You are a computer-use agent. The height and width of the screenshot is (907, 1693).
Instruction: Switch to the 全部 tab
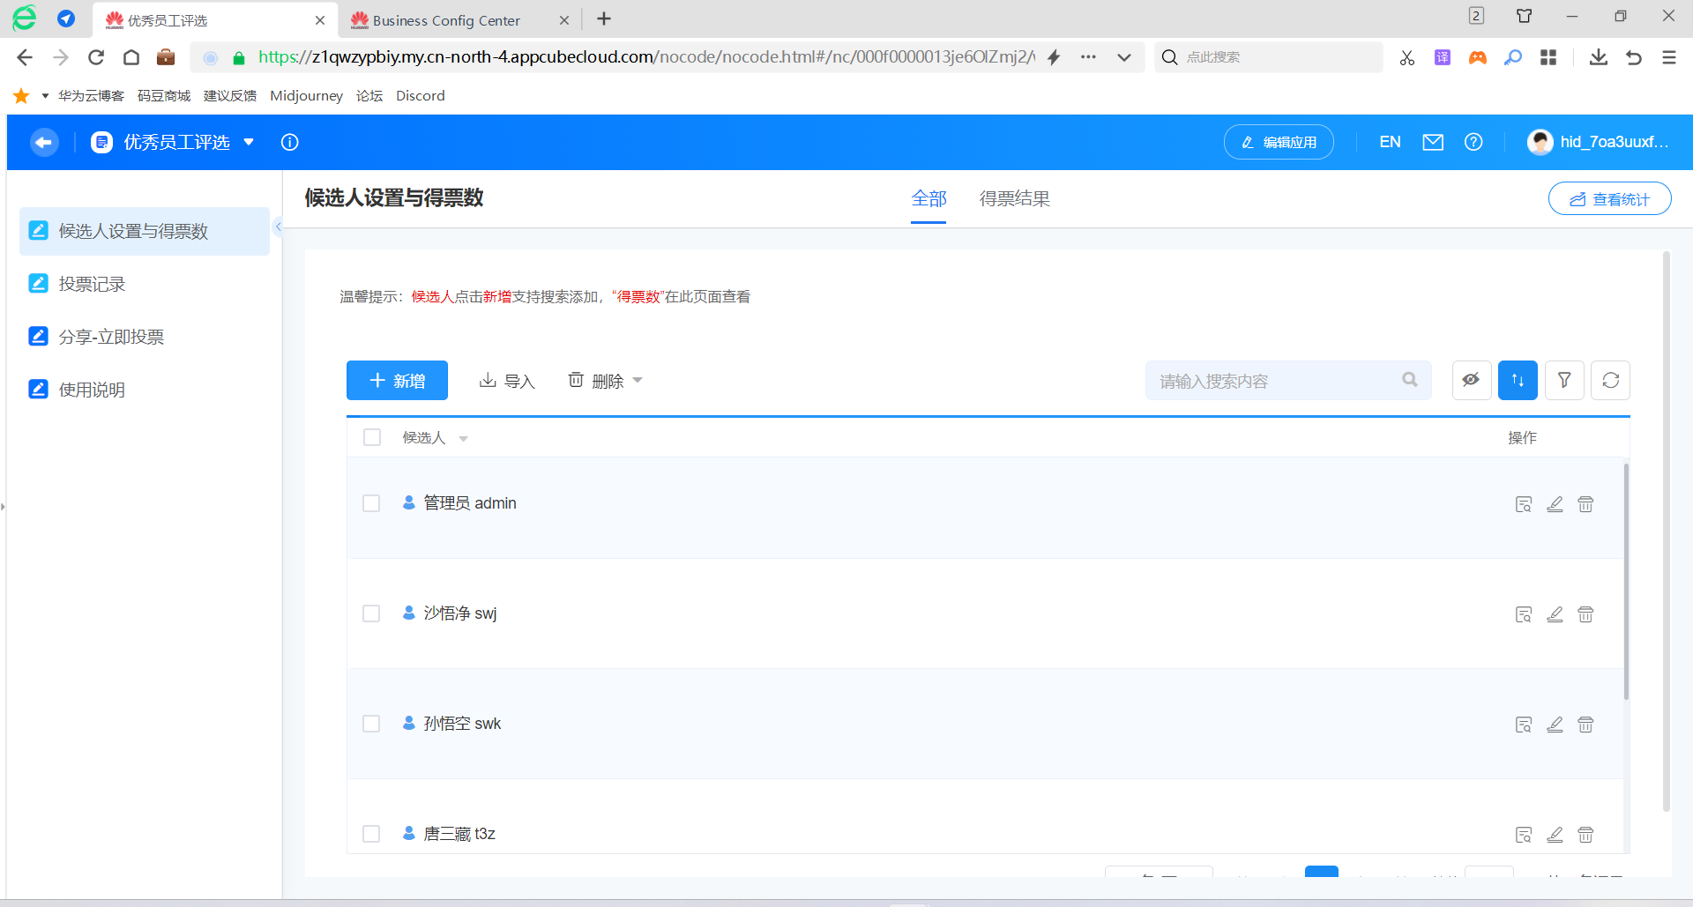click(x=929, y=199)
